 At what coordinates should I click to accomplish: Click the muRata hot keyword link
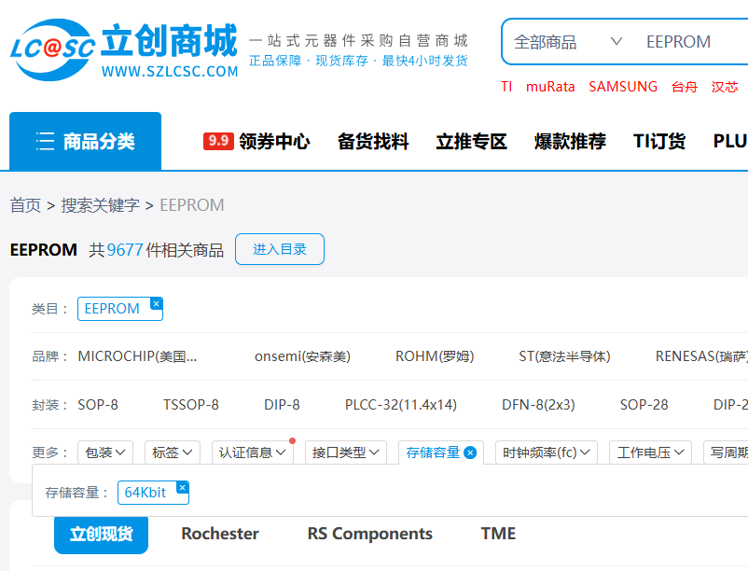point(550,87)
